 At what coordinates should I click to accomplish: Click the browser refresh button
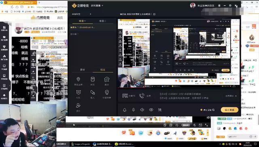[12, 7]
